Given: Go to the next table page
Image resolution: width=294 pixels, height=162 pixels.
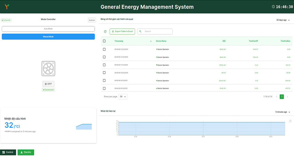Looking at the screenshot, I should 287,97.
